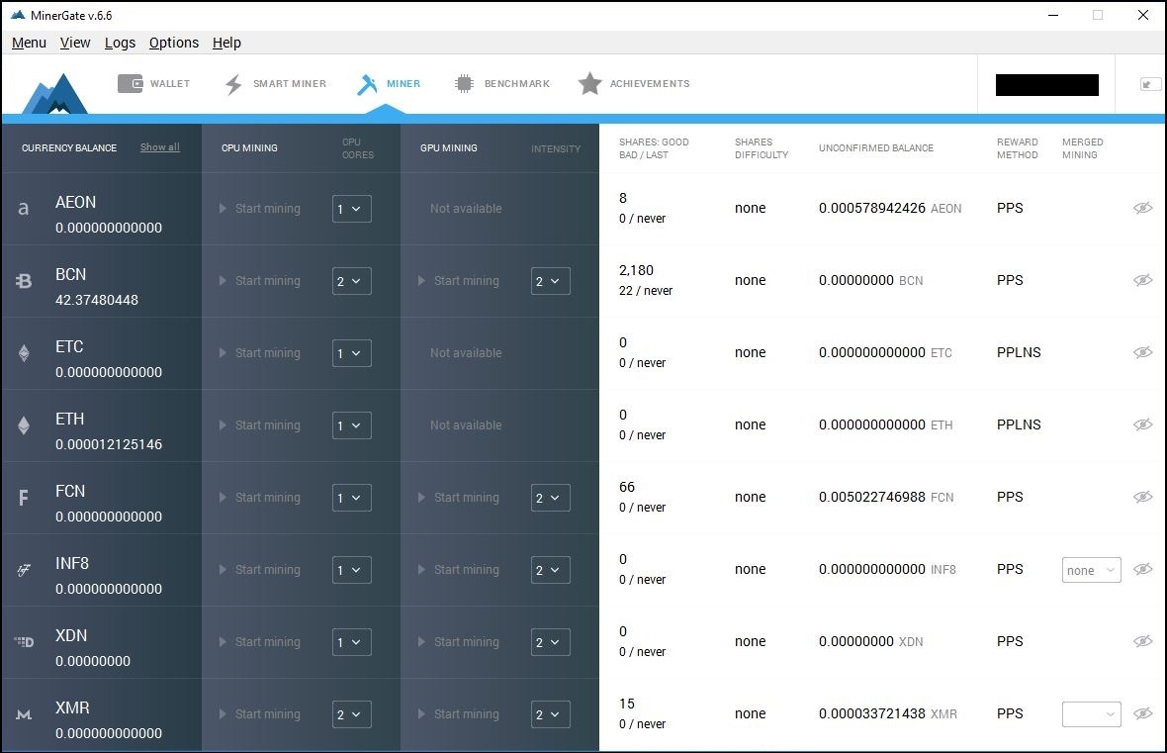The height and width of the screenshot is (753, 1167).
Task: Switch to the Benchmark tab label
Action: [517, 83]
